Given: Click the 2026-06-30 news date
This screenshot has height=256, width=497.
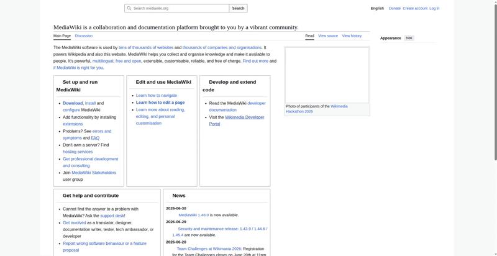Looking at the screenshot, I should (176, 208).
